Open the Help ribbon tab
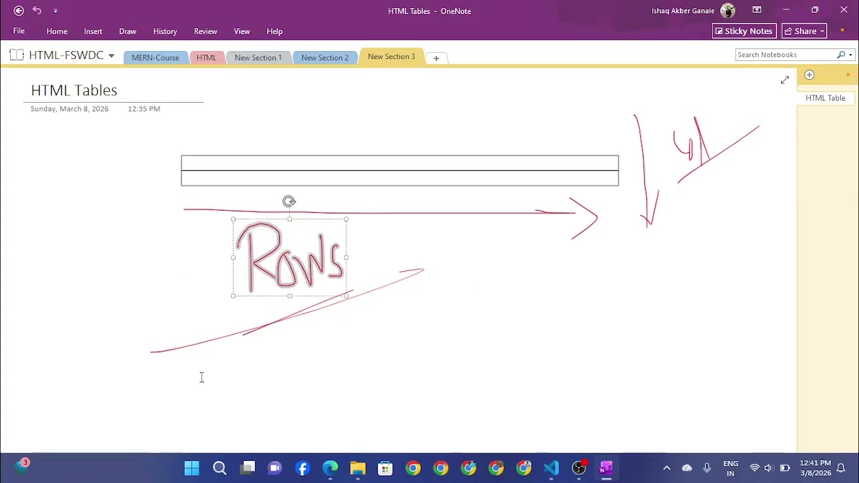 pyautogui.click(x=274, y=32)
